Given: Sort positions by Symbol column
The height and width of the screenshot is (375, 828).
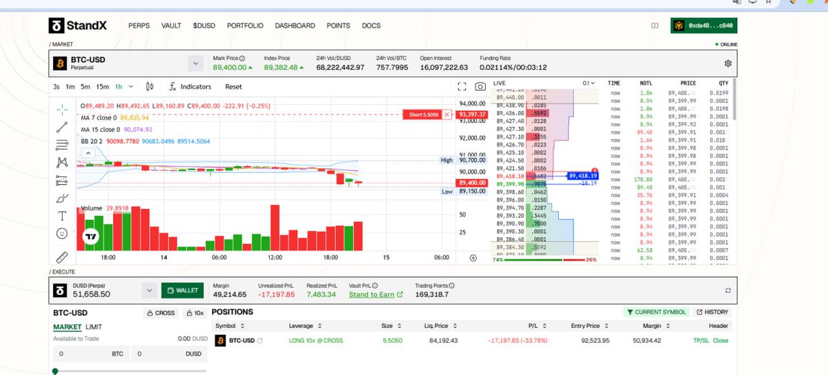Looking at the screenshot, I should point(230,325).
